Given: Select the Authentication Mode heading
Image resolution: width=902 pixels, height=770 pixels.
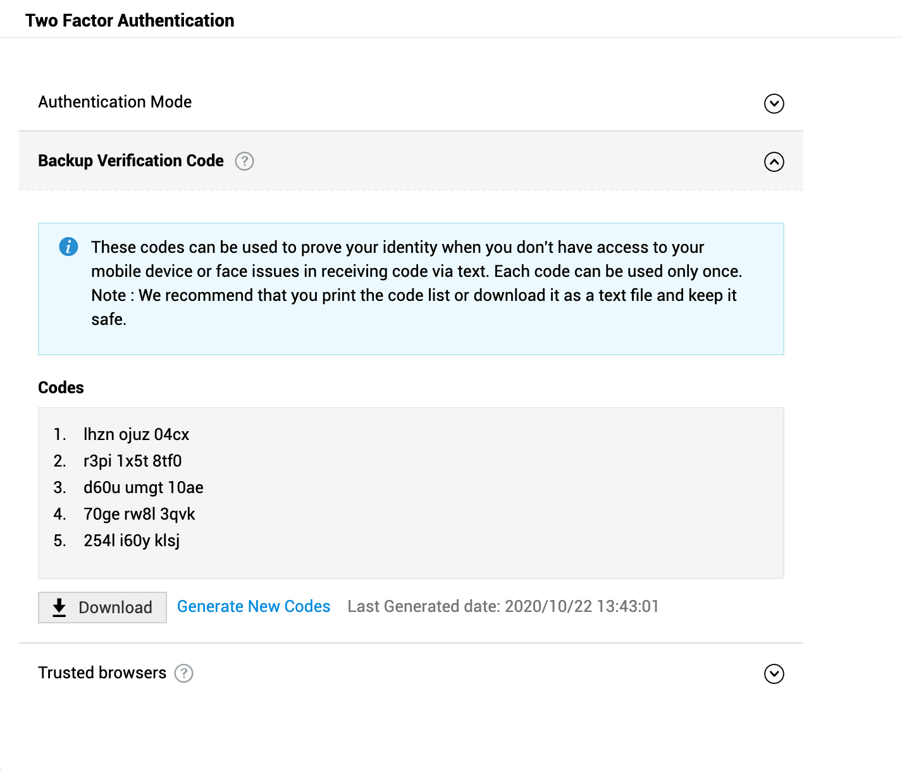Looking at the screenshot, I should click(x=115, y=102).
